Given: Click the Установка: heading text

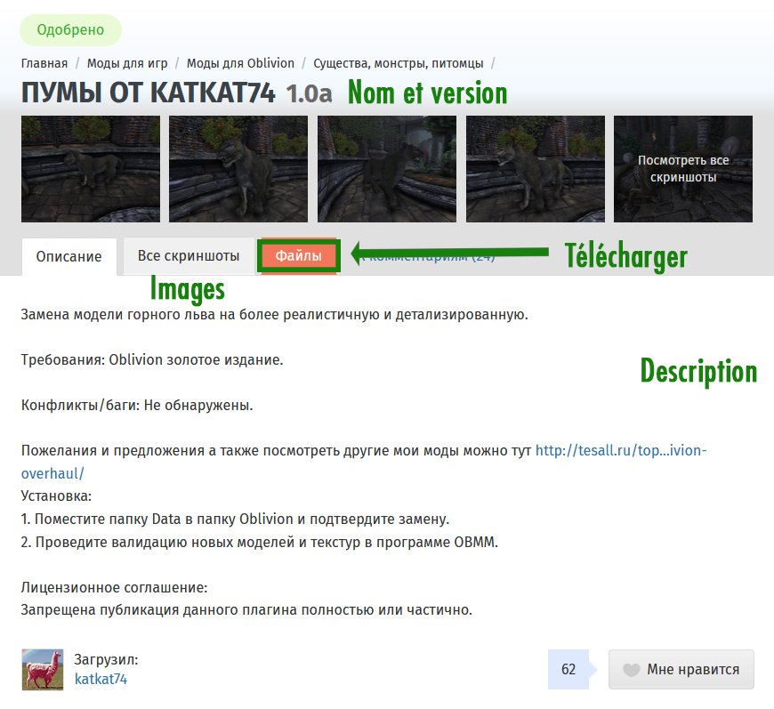Looking at the screenshot, I should 56,495.
